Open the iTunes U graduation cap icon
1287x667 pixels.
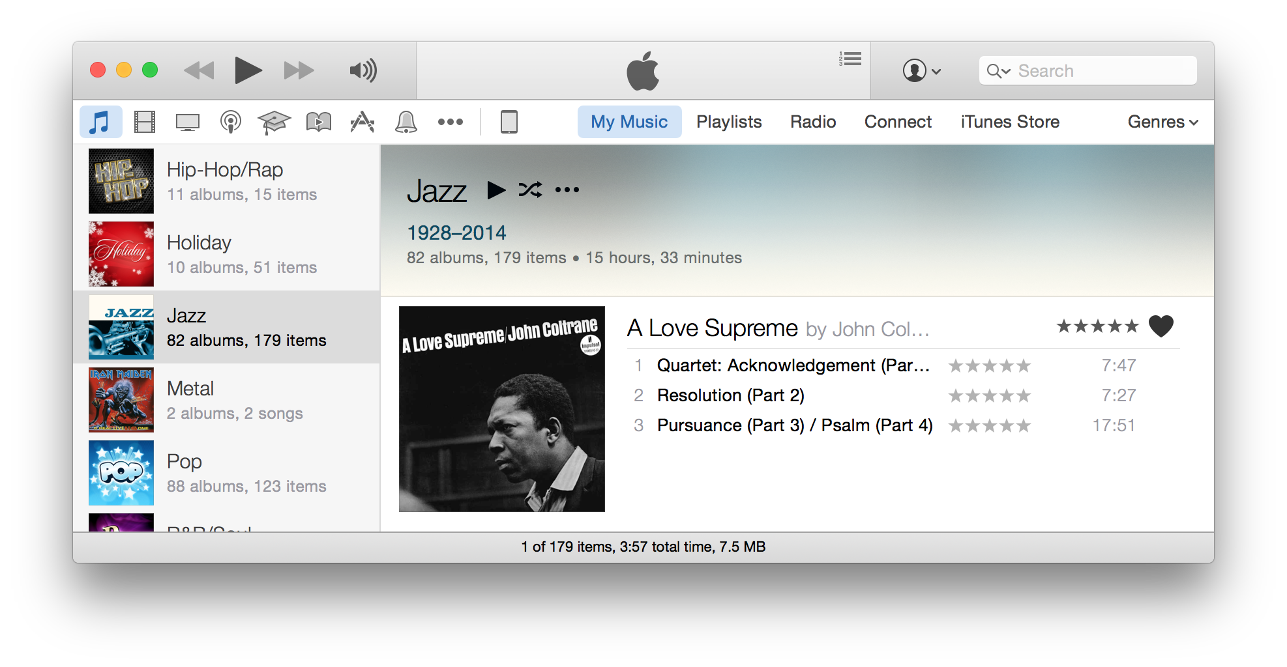tap(274, 122)
